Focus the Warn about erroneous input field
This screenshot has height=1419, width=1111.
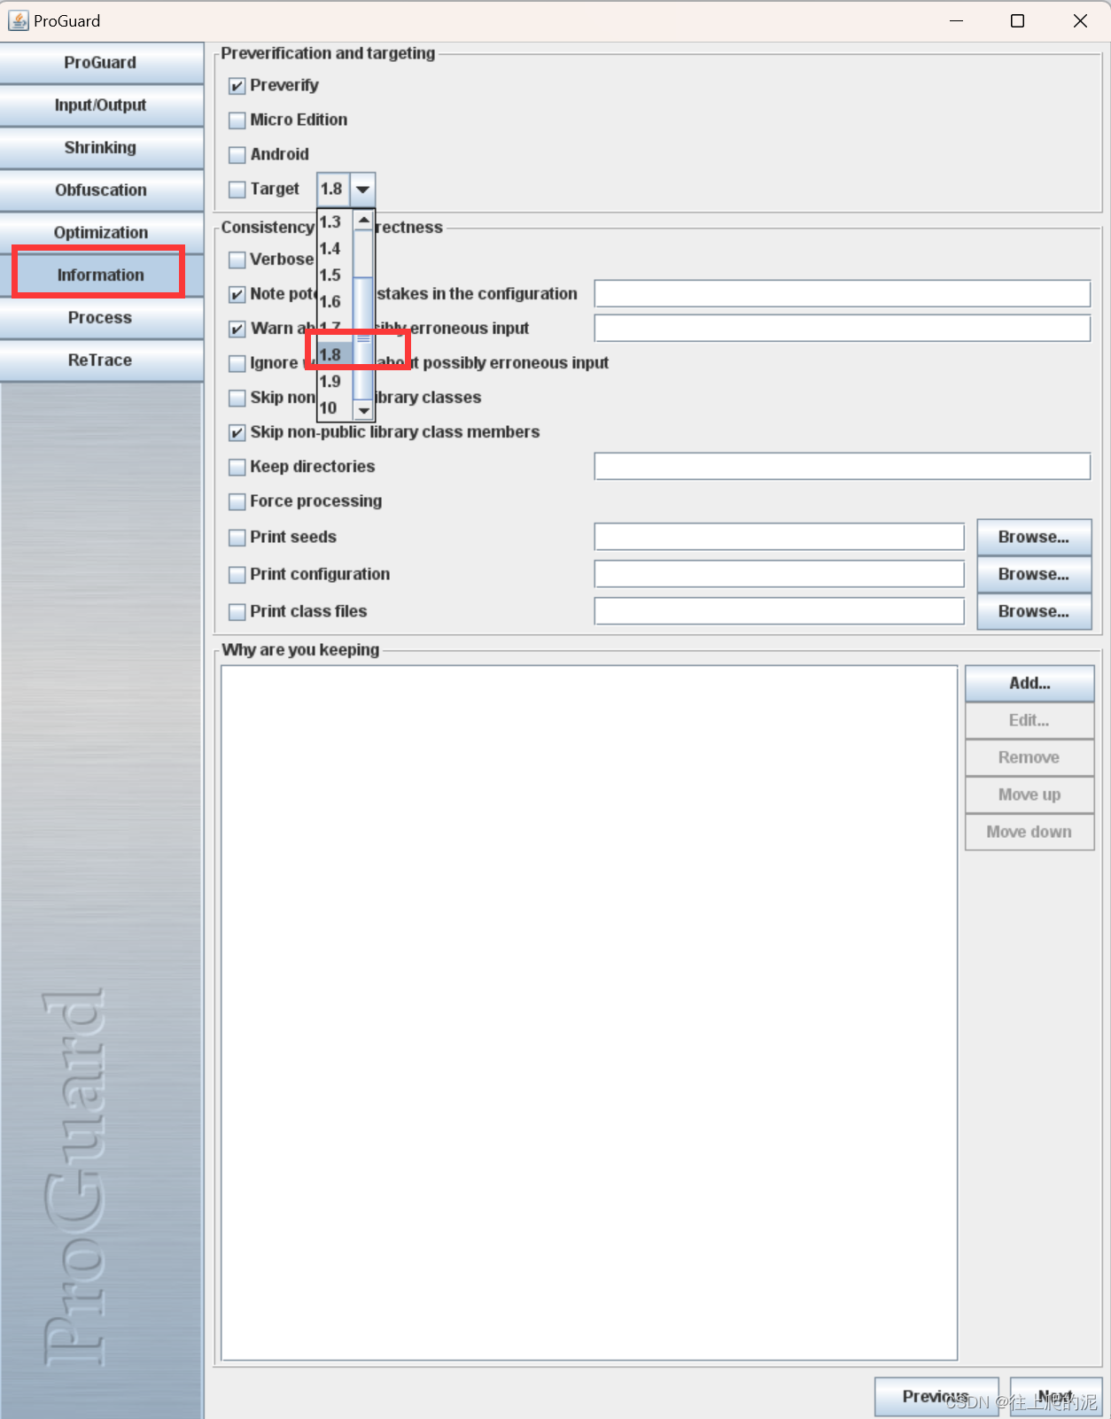[843, 329]
